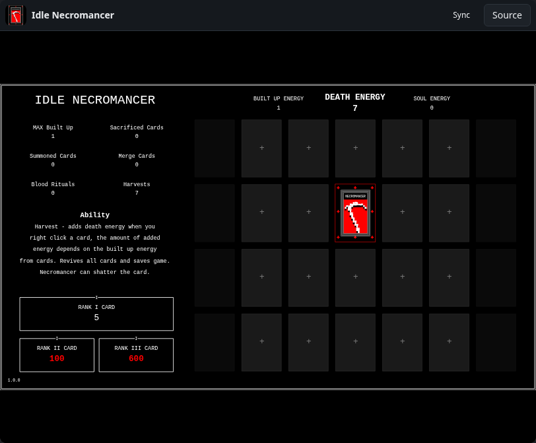Click first plus slot in third row

(261, 277)
